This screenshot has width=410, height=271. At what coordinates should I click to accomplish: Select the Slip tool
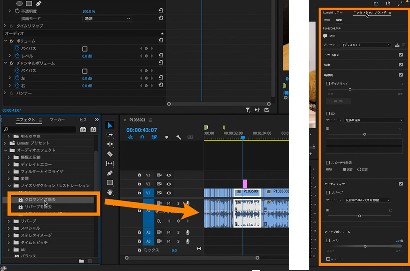tap(110, 164)
